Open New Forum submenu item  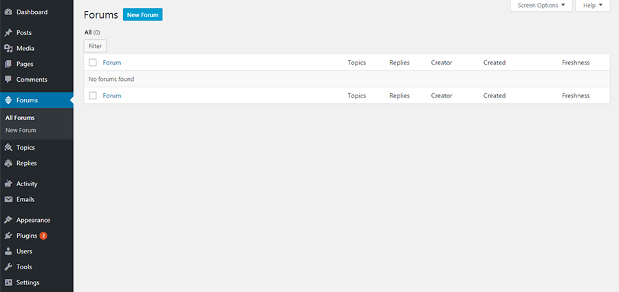(21, 131)
